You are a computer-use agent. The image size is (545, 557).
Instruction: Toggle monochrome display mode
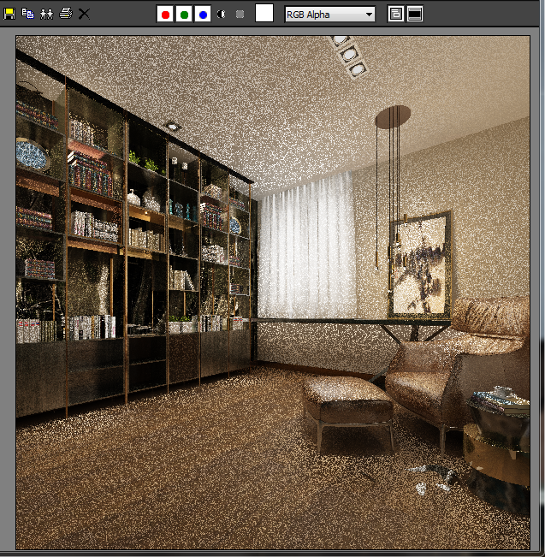pos(240,15)
